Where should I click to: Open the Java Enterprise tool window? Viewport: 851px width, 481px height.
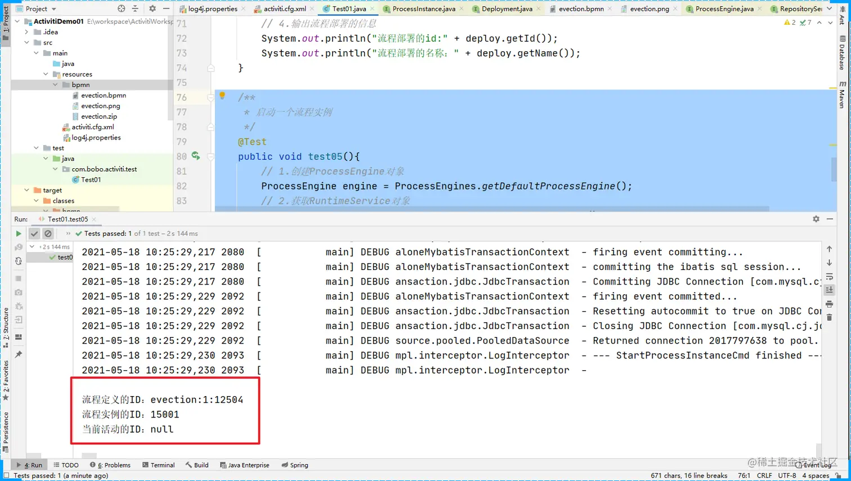[x=244, y=465]
